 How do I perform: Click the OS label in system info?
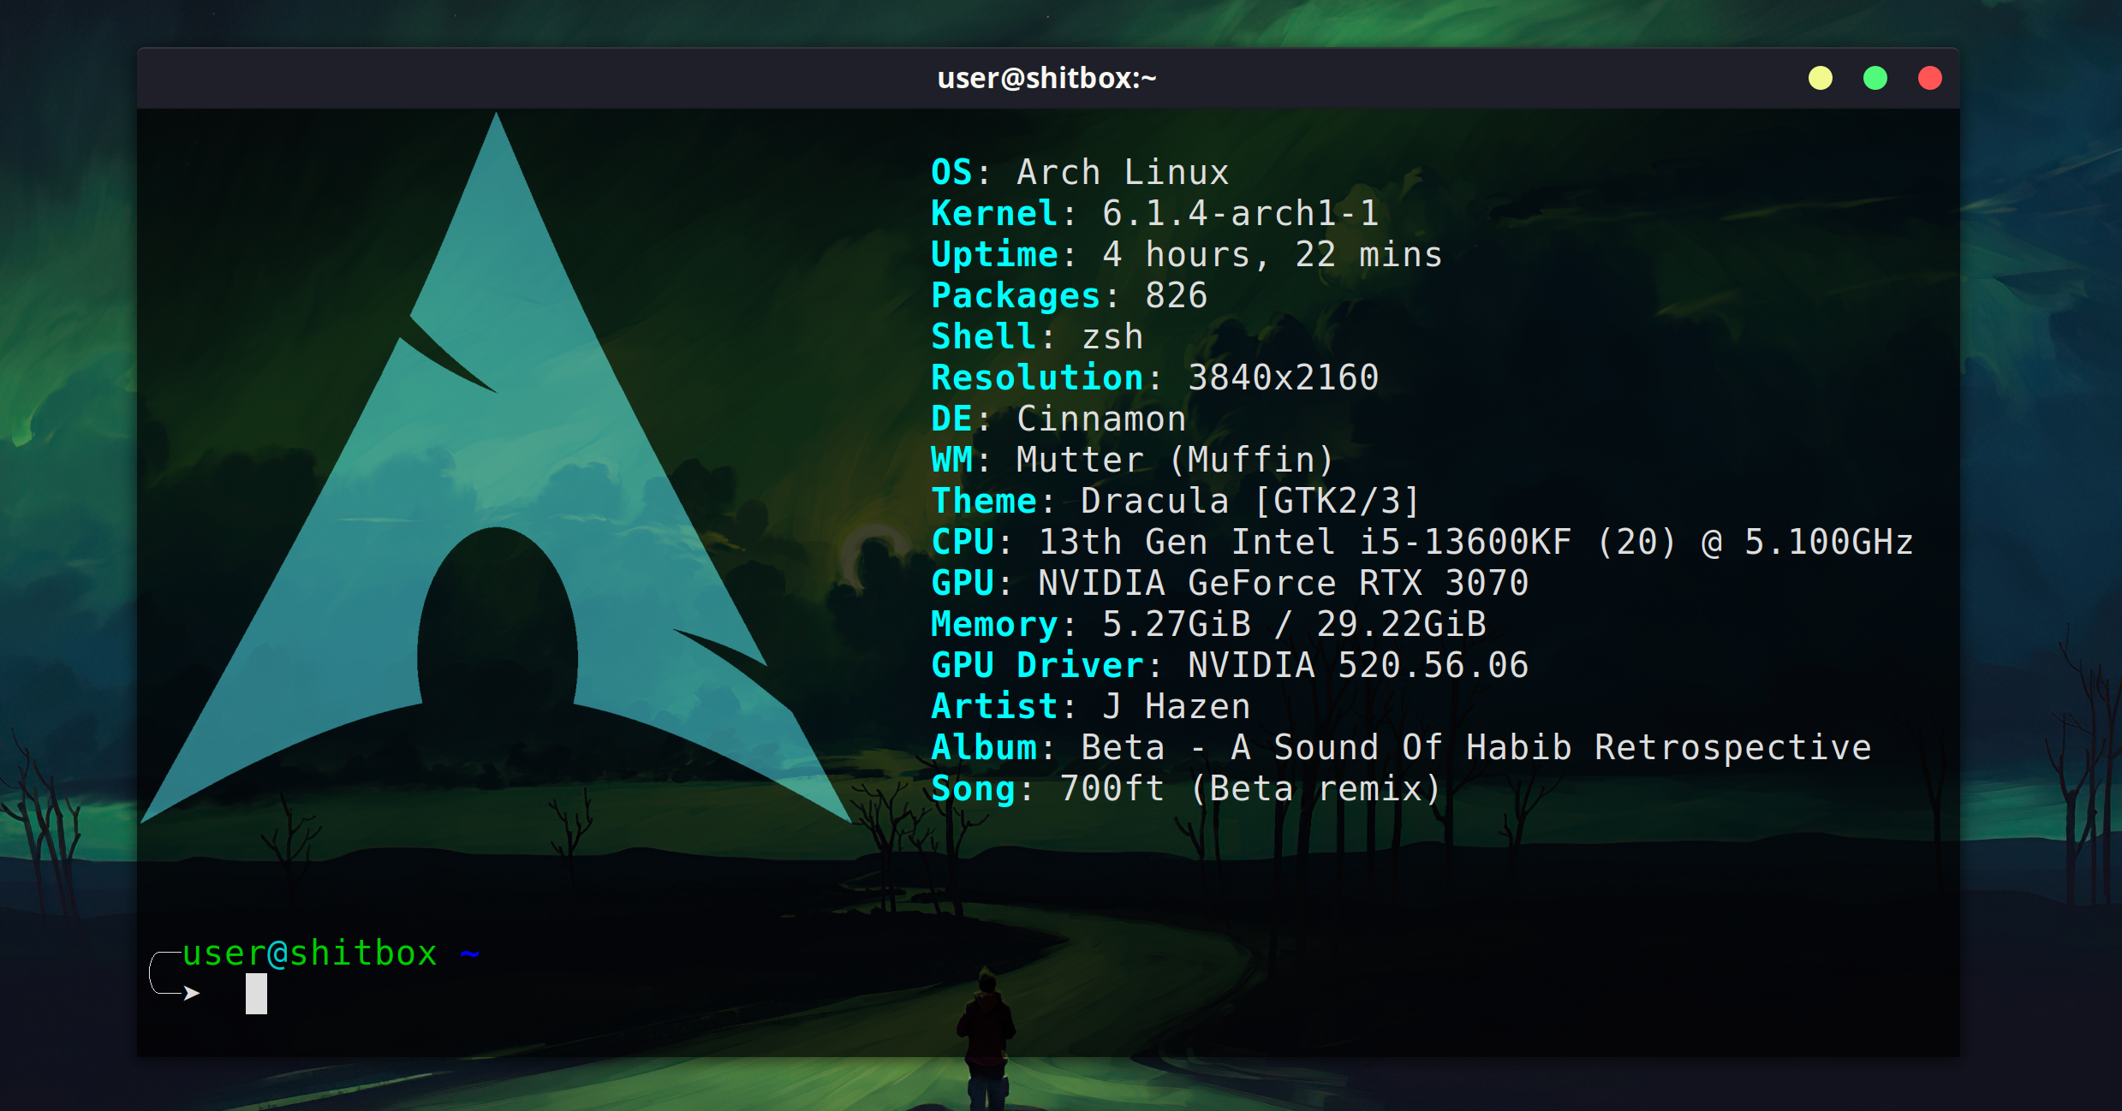coord(951,172)
